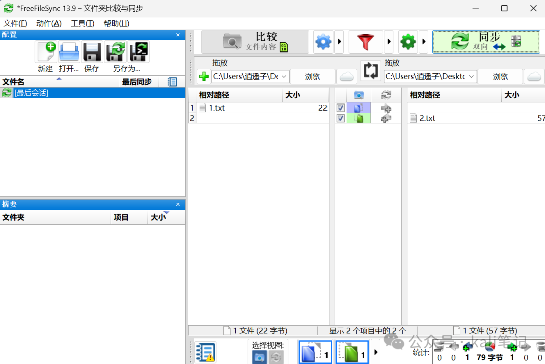This screenshot has height=364, width=545.
Task: Open the arrow menu beside the green gear
Action: tap(424, 42)
